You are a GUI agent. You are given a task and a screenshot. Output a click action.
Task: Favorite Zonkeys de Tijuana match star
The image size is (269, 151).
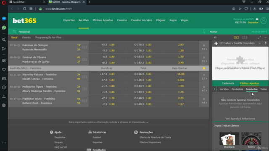point(204,57)
